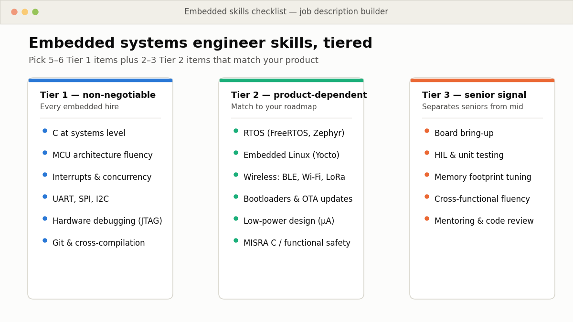Image resolution: width=573 pixels, height=322 pixels.
Task: Click 'Tier 2 — product-dependent' card title
Action: pos(299,95)
